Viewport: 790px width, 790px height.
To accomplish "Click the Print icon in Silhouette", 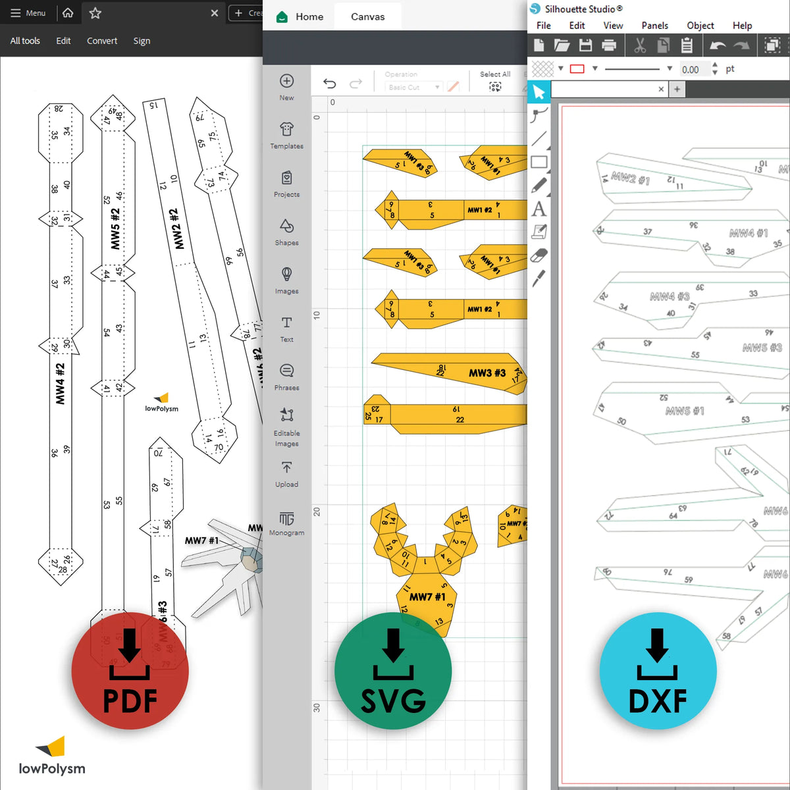I will [x=609, y=45].
